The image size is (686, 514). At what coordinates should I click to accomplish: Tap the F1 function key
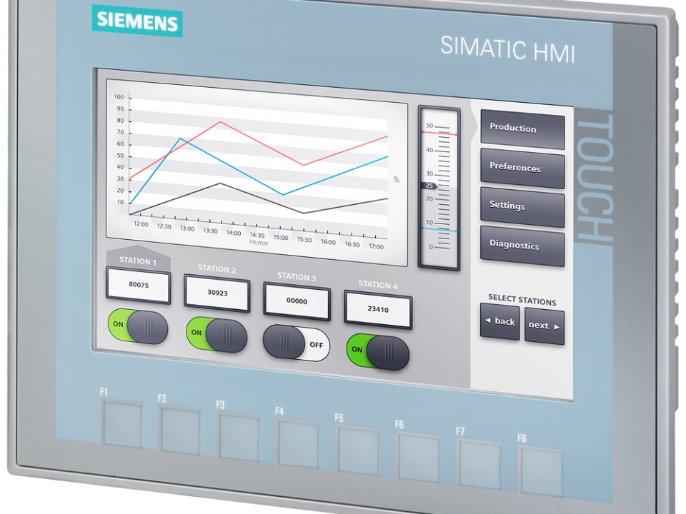tap(122, 423)
